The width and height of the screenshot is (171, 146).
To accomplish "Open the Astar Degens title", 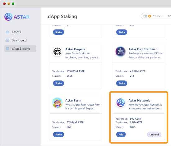I will 75,49.
